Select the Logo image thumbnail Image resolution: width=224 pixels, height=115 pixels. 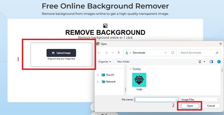click(x=139, y=80)
